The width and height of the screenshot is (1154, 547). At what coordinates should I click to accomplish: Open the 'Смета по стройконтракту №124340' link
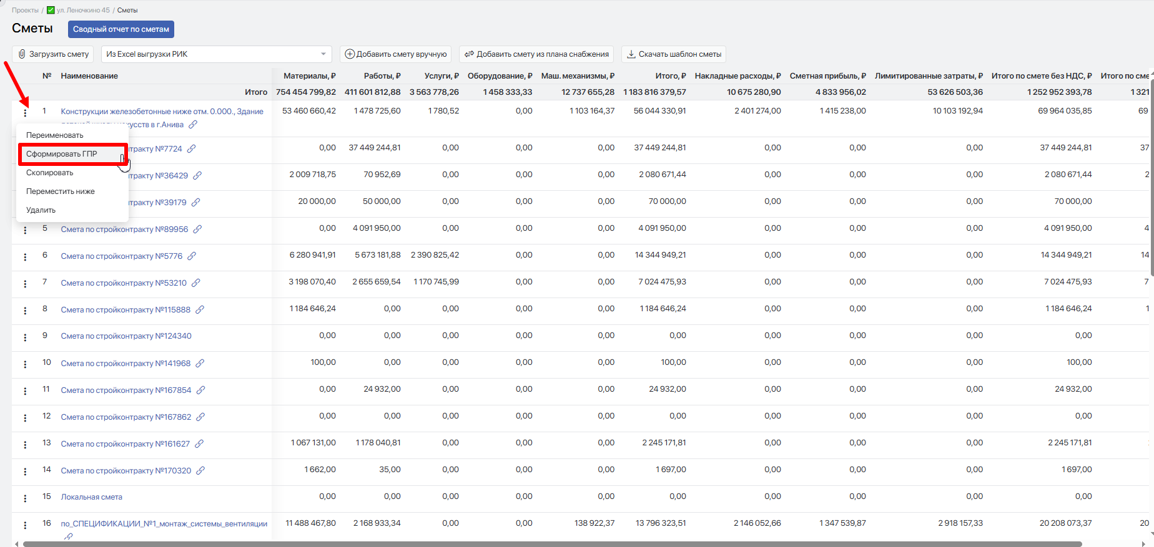126,336
